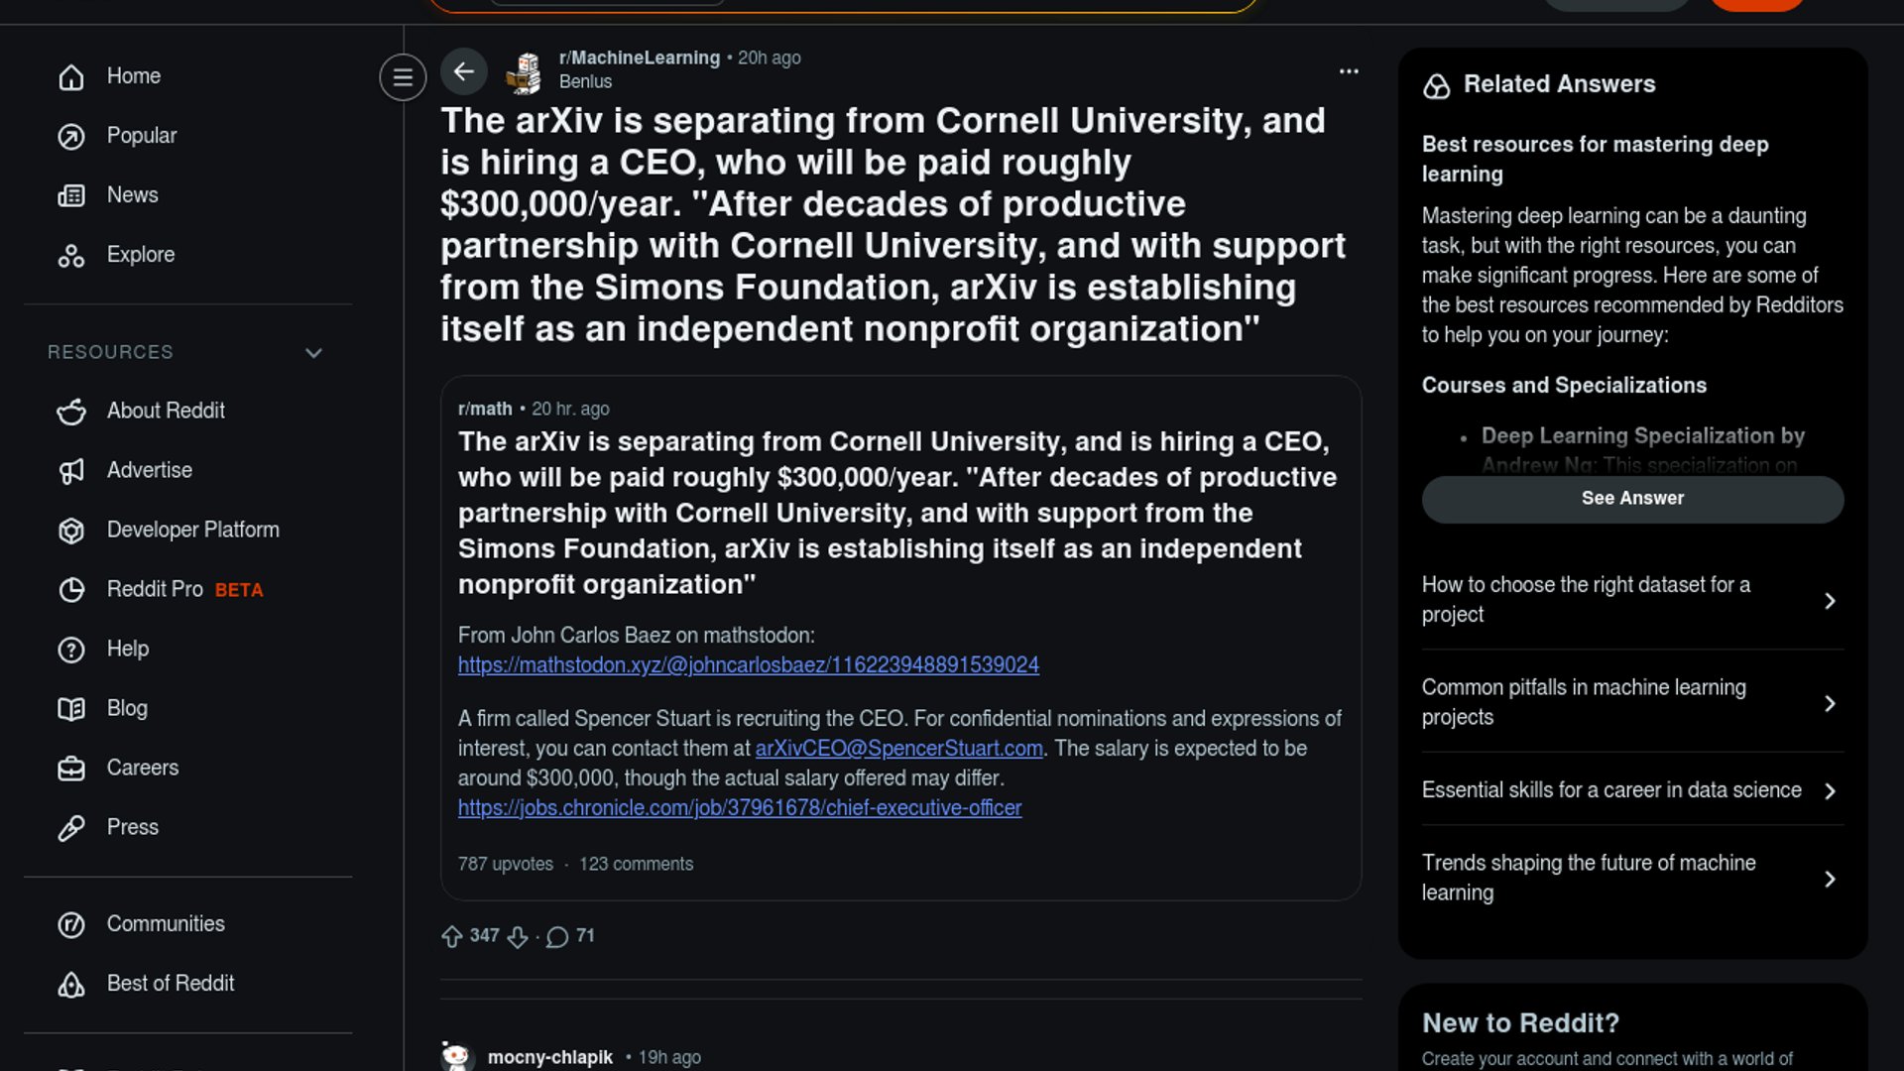Upvote the arXiv post
Image resolution: width=1904 pixels, height=1071 pixels.
452,937
